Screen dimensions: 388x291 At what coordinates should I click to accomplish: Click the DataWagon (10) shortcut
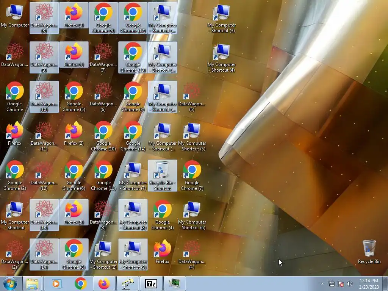[x=44, y=97]
